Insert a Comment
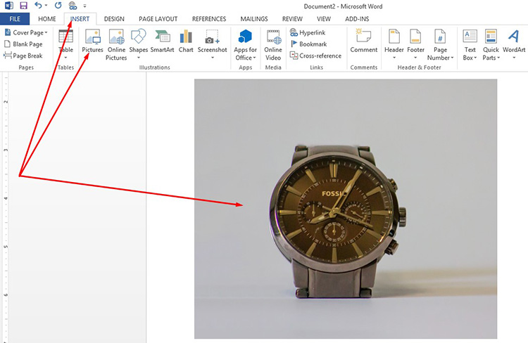Viewport: 528px width, 343px height. (x=363, y=41)
